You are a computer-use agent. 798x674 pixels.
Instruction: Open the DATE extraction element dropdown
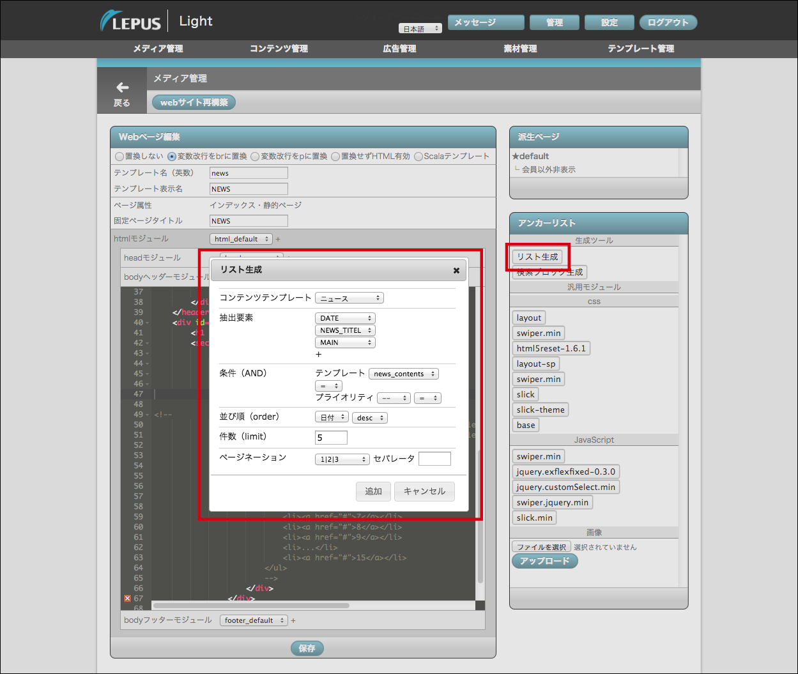point(345,318)
